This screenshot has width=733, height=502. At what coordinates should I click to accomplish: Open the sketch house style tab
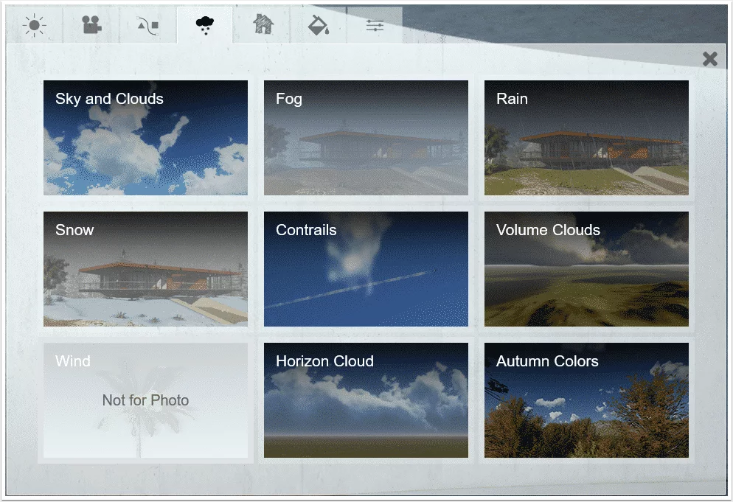pos(263,25)
